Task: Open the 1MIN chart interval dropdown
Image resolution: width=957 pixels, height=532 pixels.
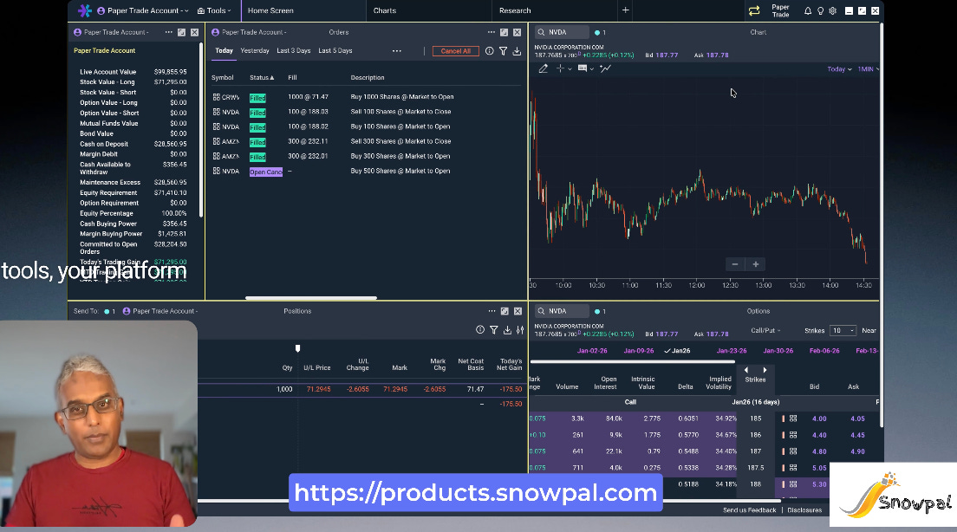Action: click(868, 69)
